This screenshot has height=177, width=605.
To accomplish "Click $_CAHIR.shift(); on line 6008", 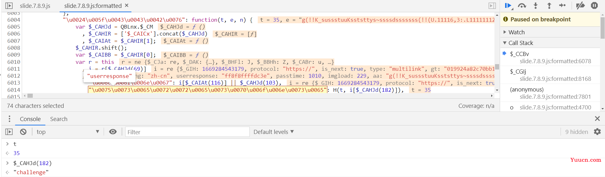I will click(x=101, y=48).
